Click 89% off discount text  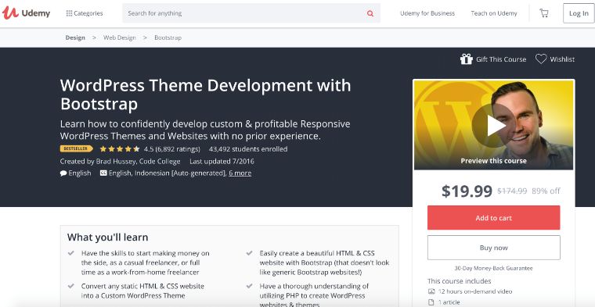click(546, 191)
